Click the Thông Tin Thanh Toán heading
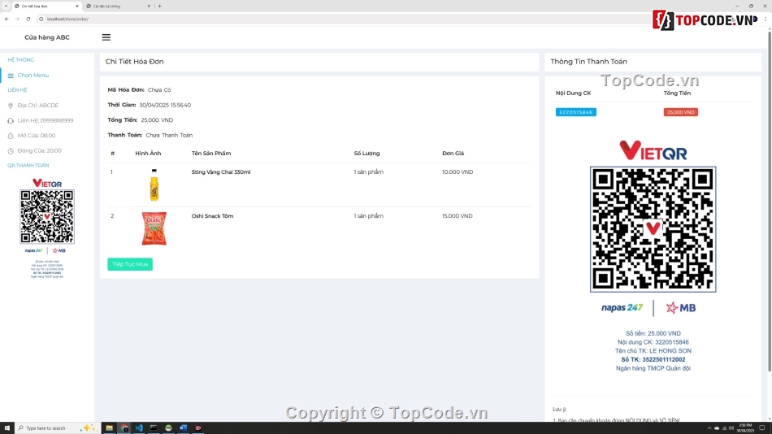The height and width of the screenshot is (434, 772). [x=588, y=62]
